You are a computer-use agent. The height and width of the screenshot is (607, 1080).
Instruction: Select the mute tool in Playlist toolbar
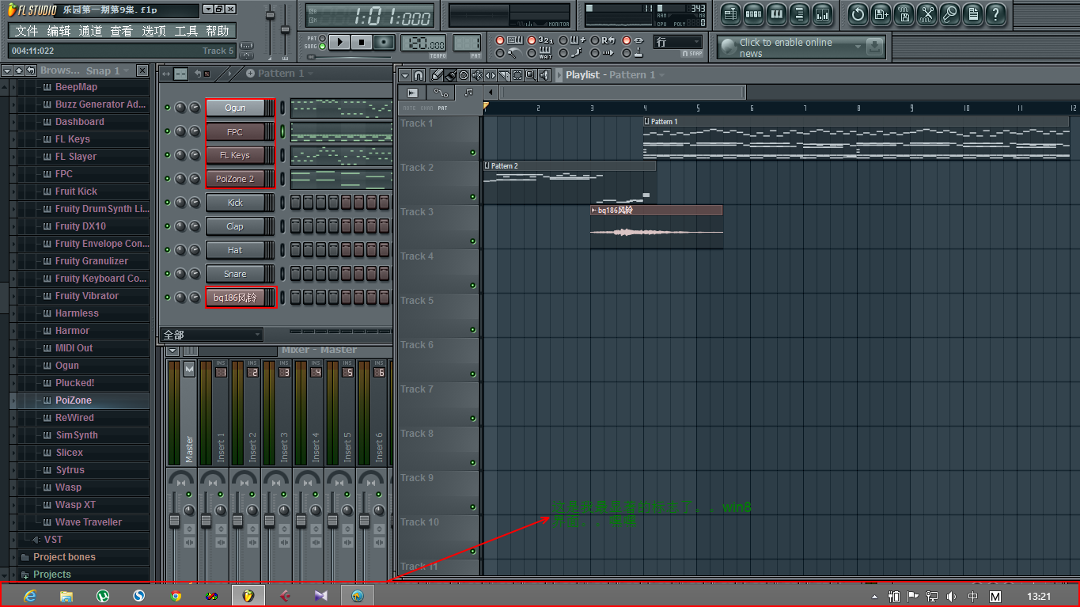pos(477,75)
